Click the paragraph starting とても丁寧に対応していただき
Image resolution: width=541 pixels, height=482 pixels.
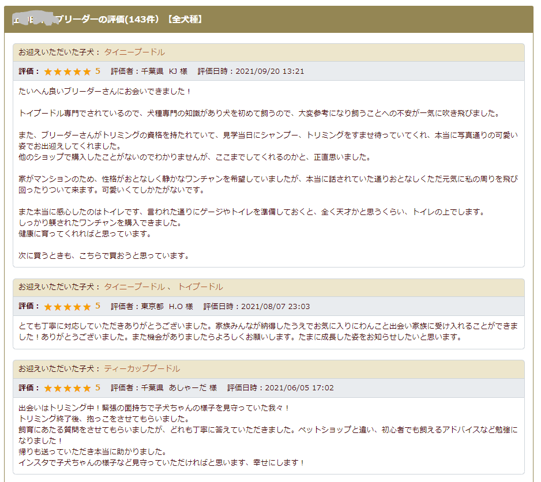tap(268, 331)
